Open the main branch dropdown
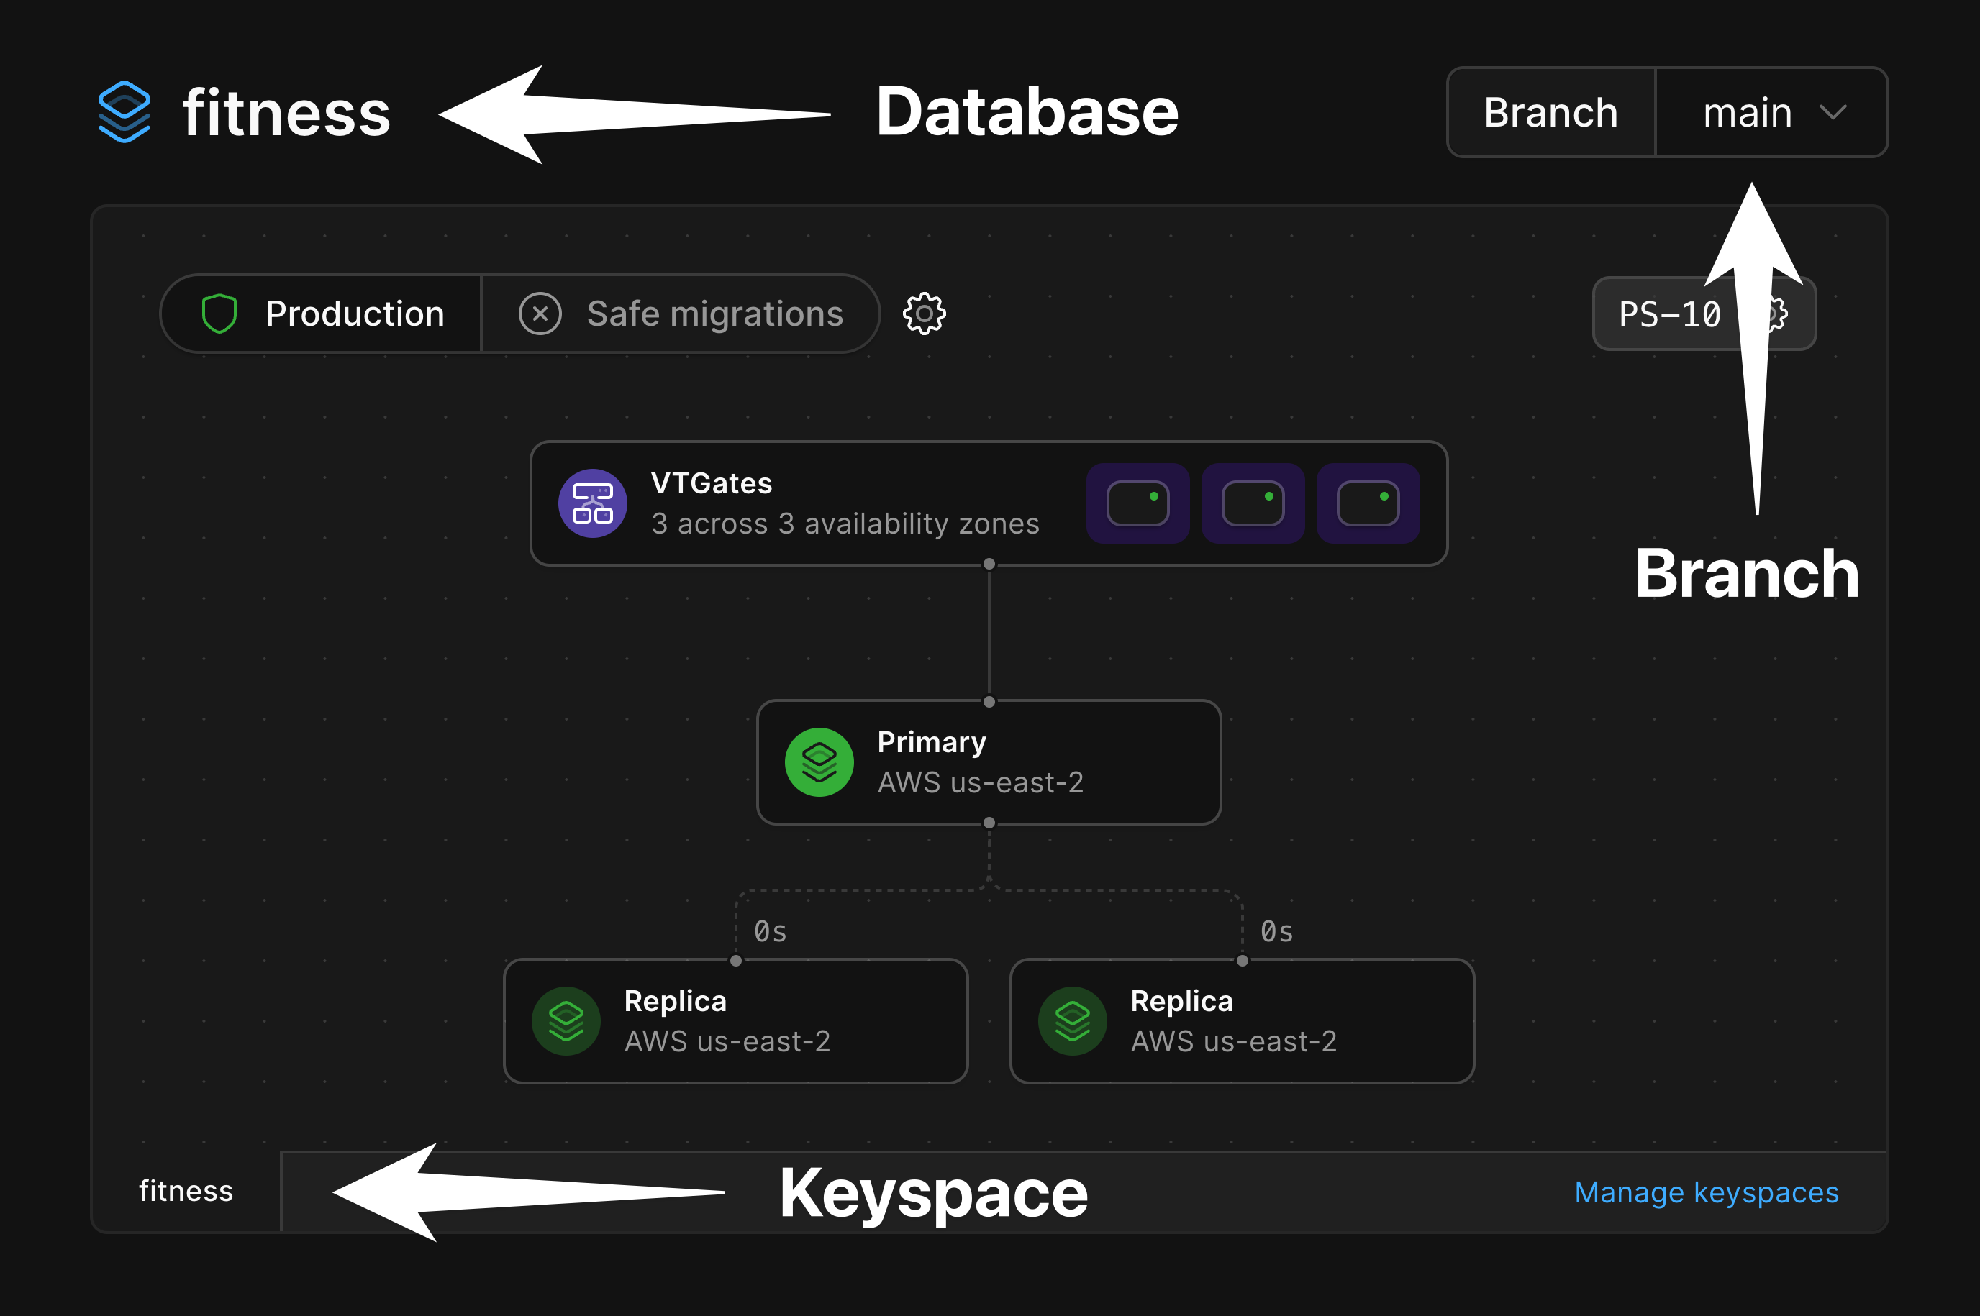 coord(1772,111)
